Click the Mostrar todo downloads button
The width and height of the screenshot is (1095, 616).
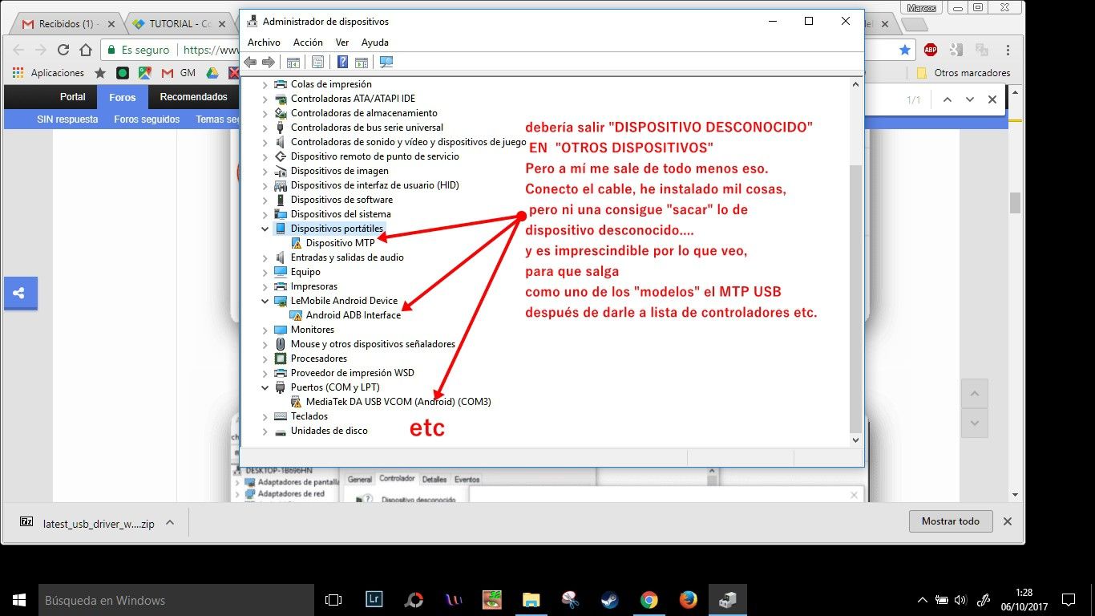pyautogui.click(x=951, y=521)
